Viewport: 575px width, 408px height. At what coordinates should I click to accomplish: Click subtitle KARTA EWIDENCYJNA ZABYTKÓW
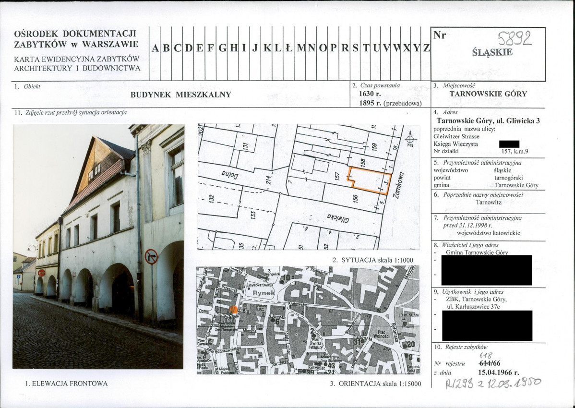pyautogui.click(x=77, y=59)
